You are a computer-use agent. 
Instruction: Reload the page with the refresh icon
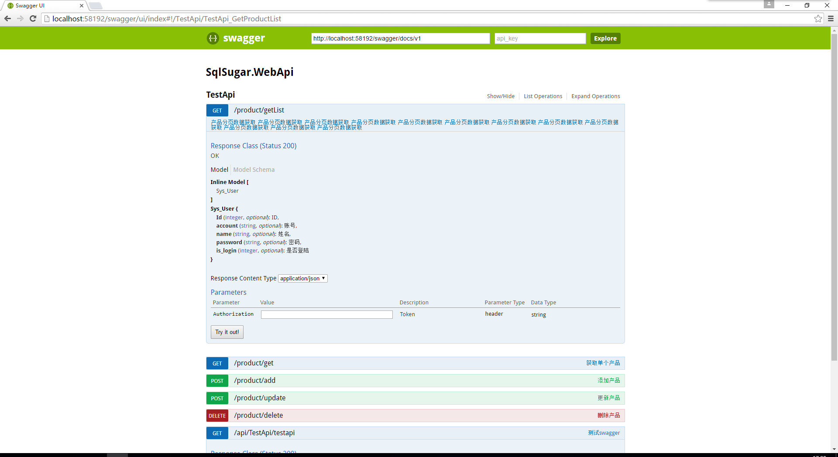33,18
